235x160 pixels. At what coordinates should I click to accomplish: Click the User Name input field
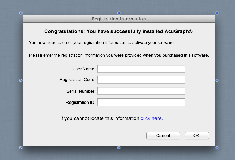pos(141,69)
